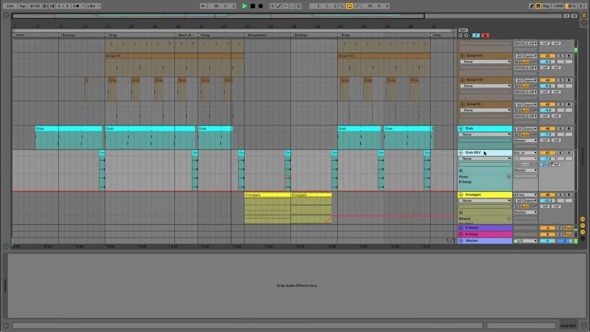Show Returns section R button
The image size is (590, 332).
583,225
